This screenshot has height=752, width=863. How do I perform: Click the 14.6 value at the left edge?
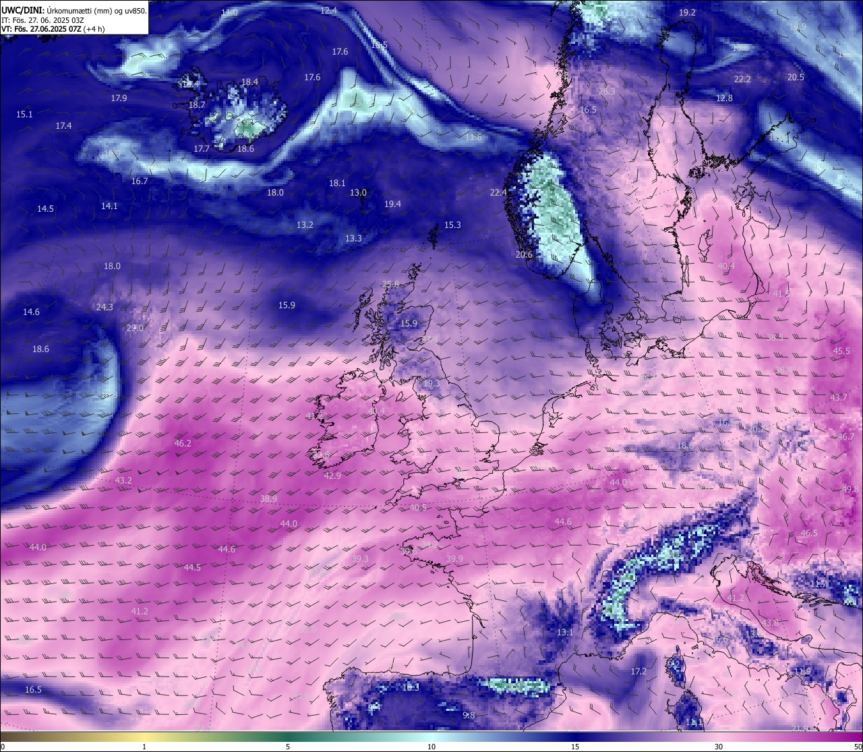(x=31, y=312)
